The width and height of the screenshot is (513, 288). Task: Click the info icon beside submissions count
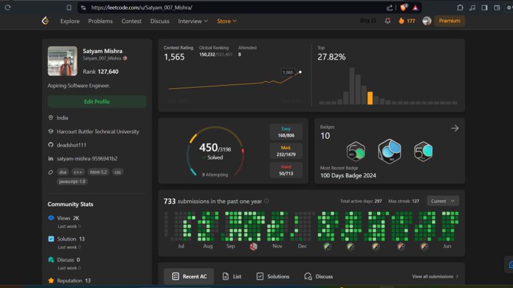(x=267, y=201)
